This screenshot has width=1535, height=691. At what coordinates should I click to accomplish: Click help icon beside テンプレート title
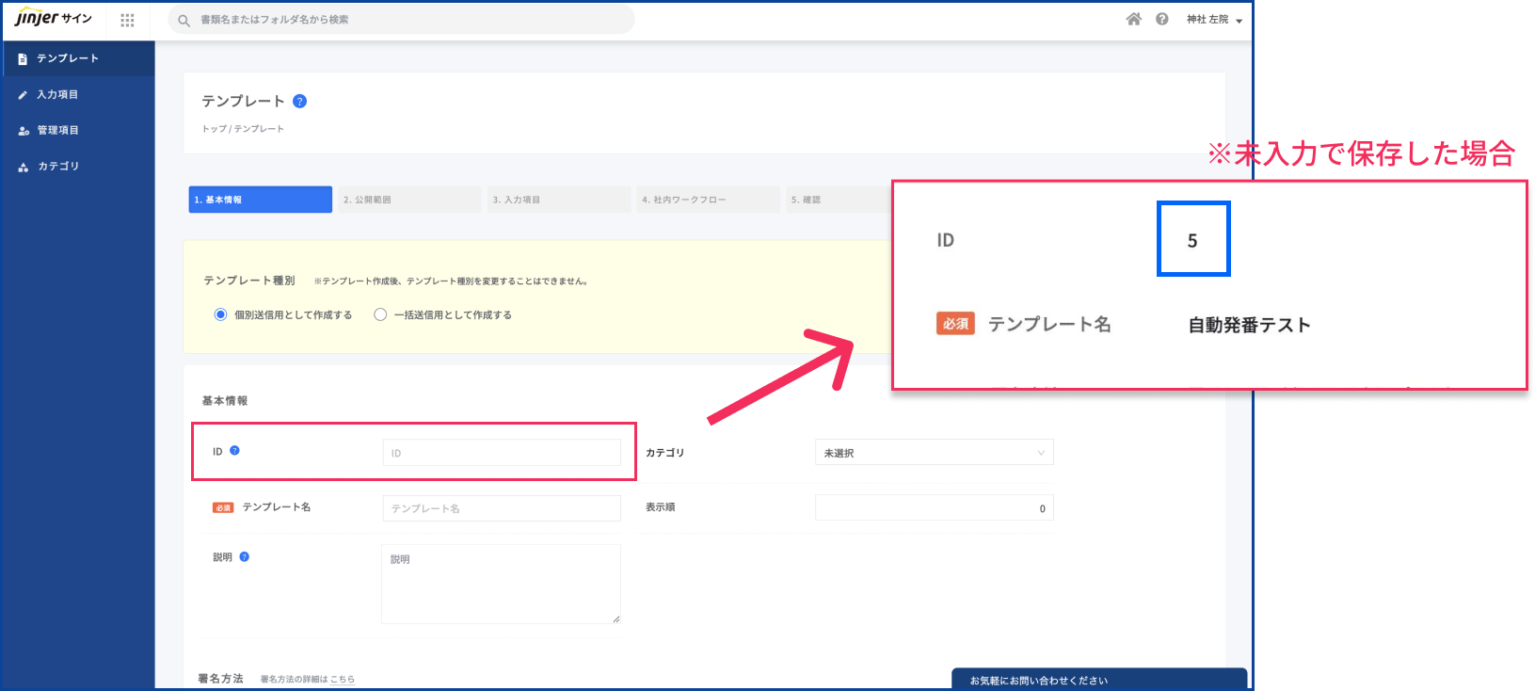(x=299, y=102)
